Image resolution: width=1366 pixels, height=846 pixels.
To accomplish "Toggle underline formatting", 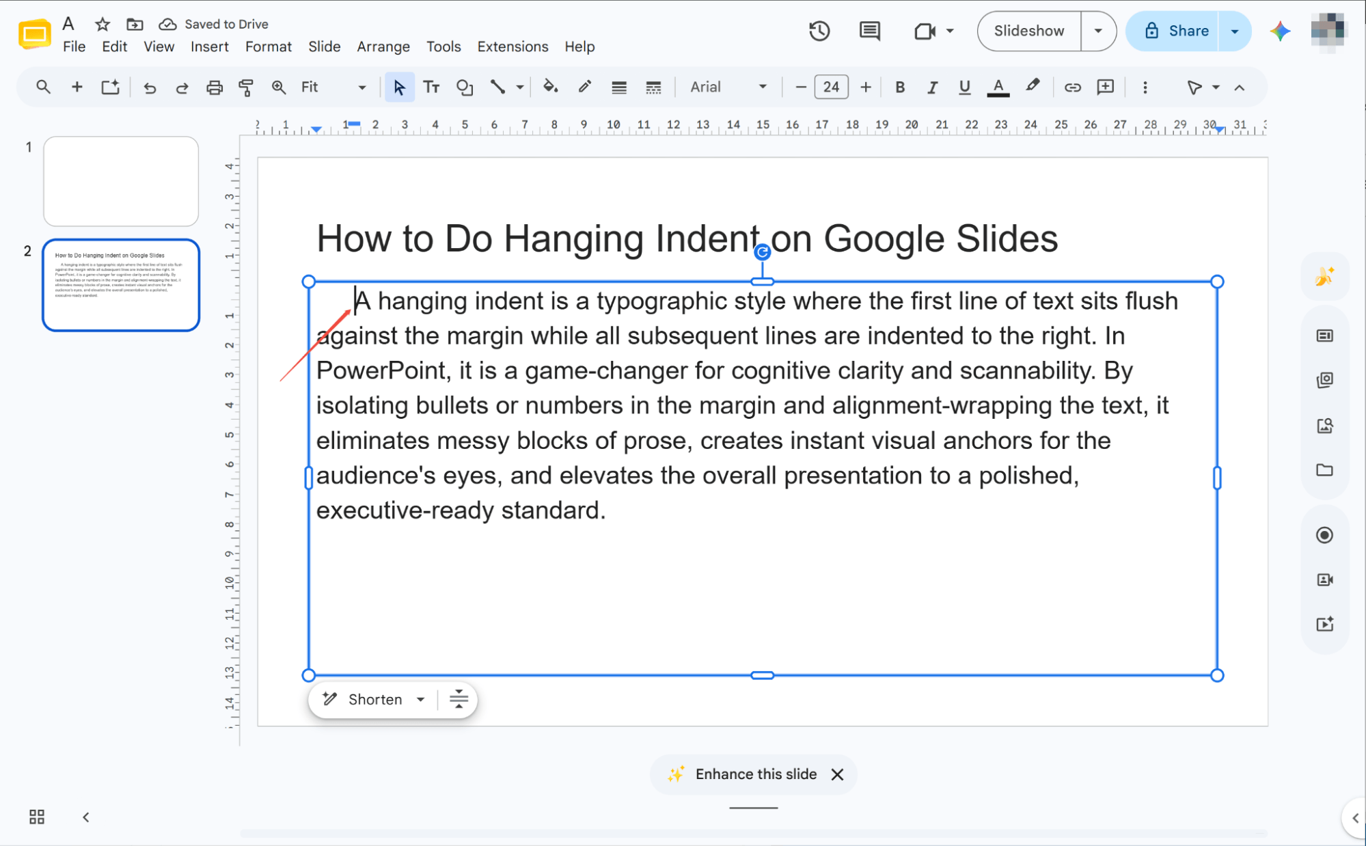I will 964,87.
